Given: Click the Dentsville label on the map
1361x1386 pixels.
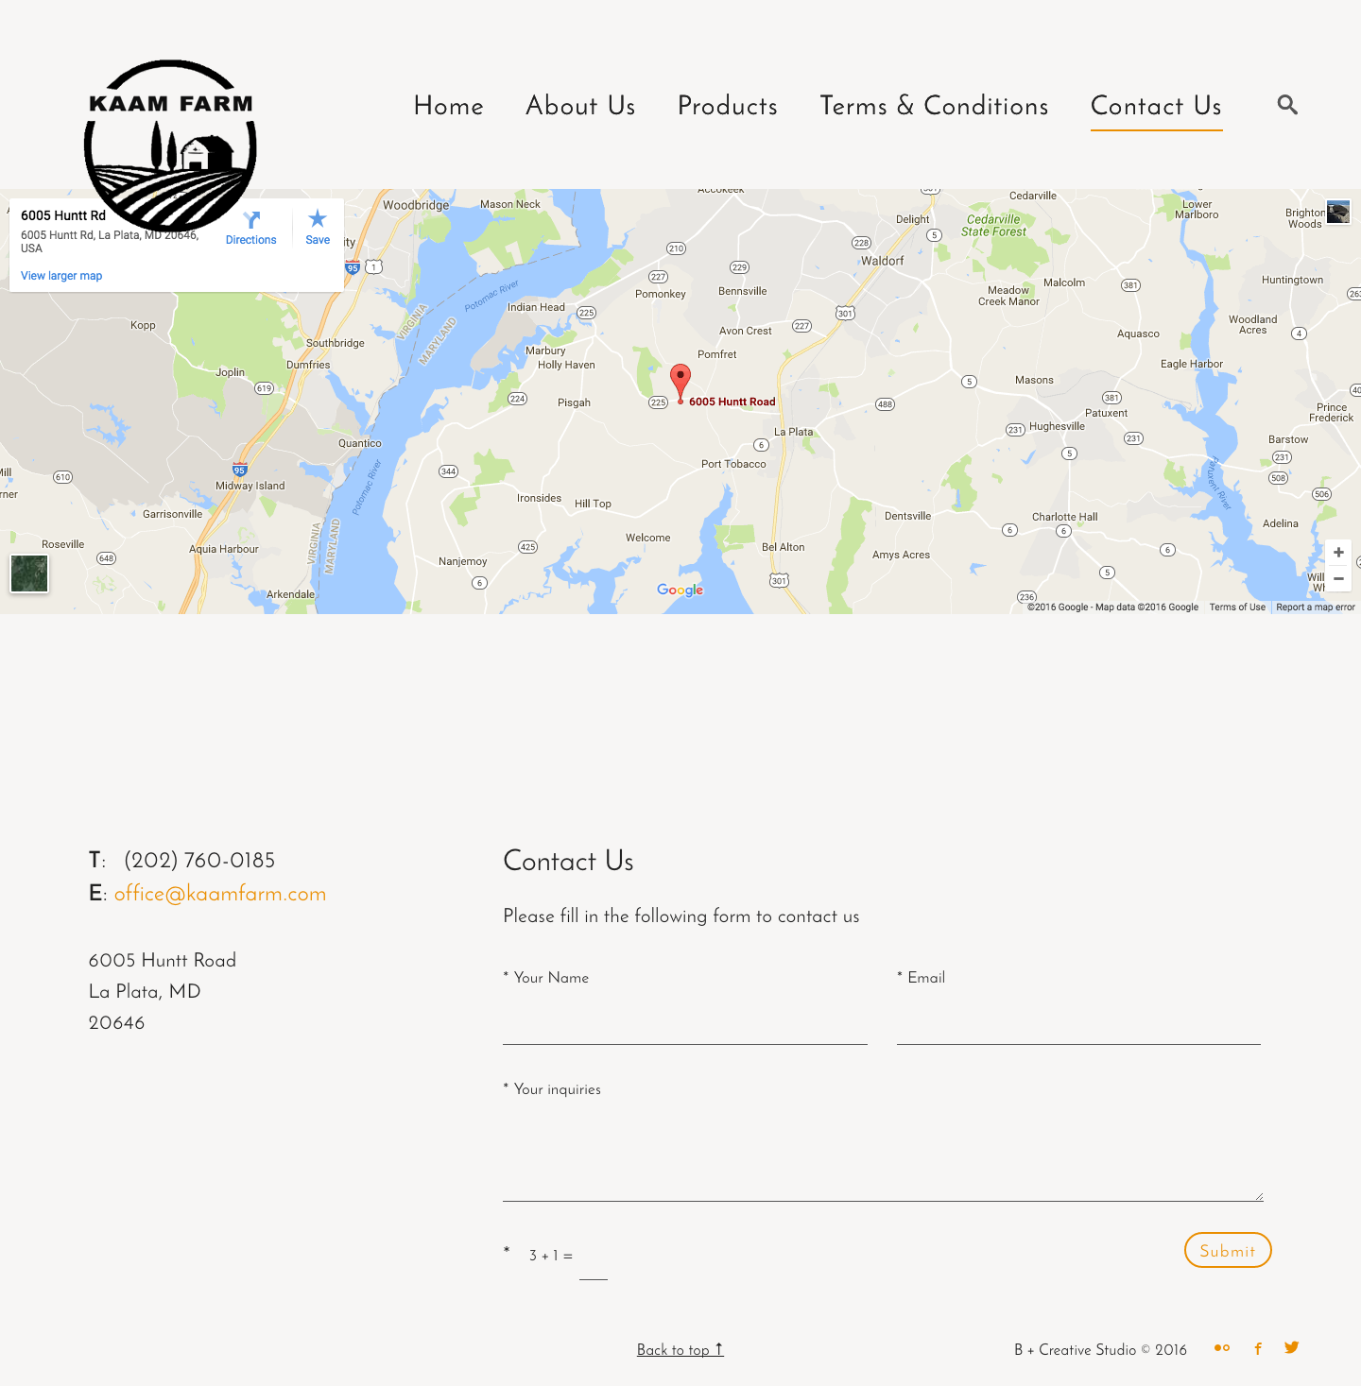Looking at the screenshot, I should pyautogui.click(x=907, y=516).
